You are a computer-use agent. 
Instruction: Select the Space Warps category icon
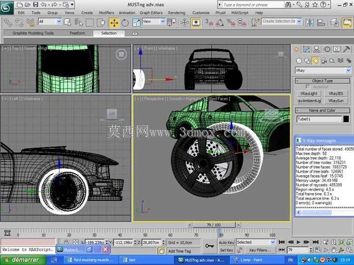340,61
